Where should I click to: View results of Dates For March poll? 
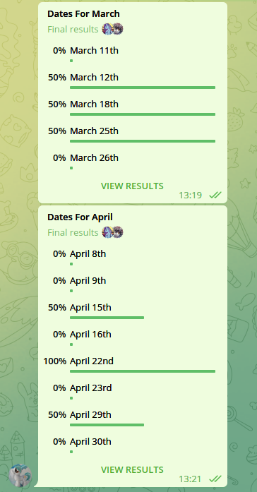tap(132, 186)
